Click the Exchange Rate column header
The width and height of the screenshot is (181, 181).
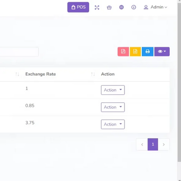40,74
